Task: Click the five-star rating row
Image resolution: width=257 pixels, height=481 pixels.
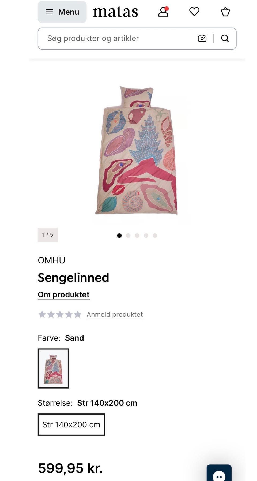Action: point(60,314)
